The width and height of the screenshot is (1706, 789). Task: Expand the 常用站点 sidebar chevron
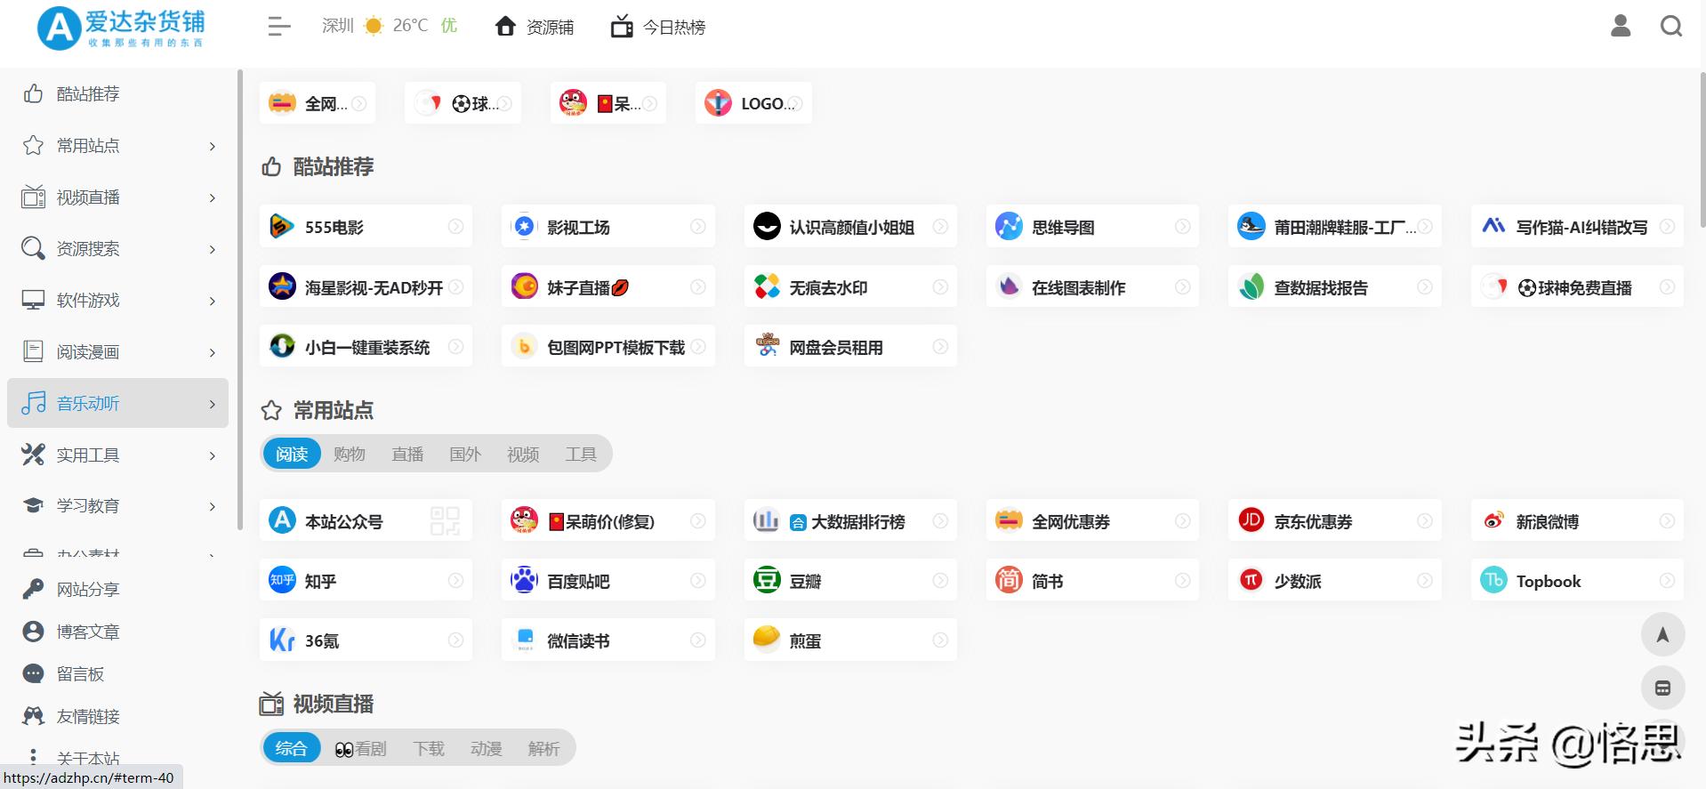pyautogui.click(x=212, y=146)
